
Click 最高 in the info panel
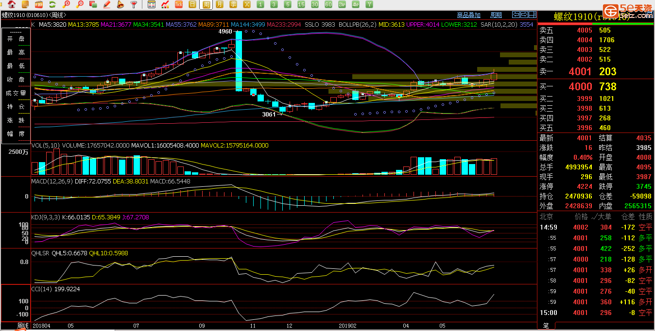tap(16, 52)
